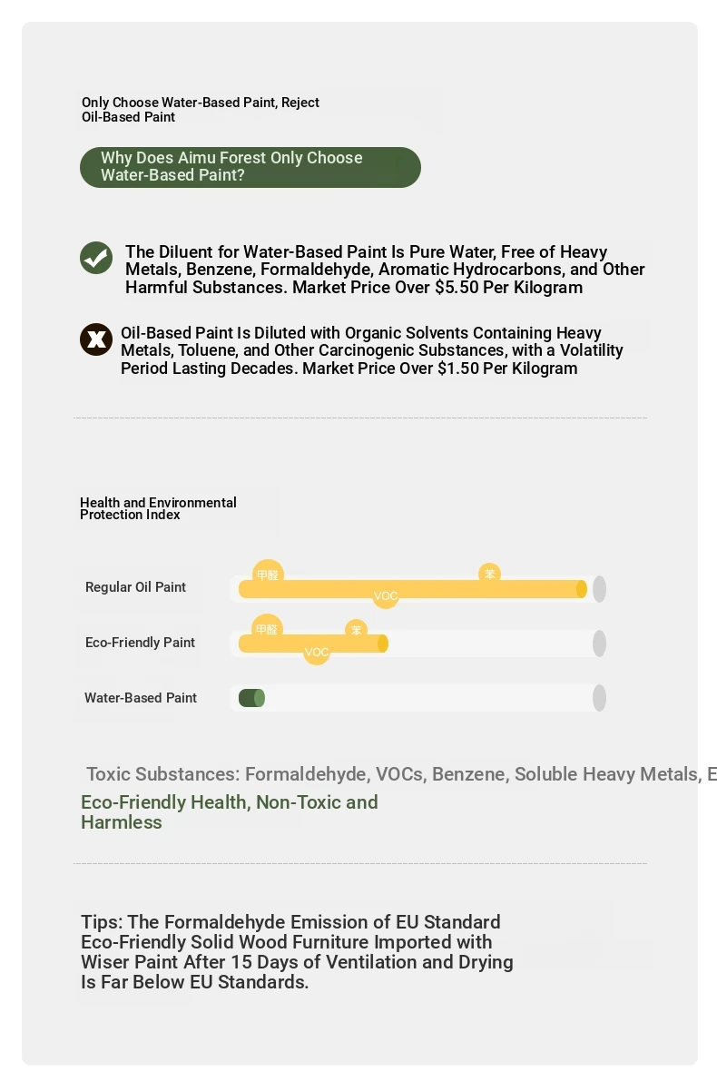
Task: Click the VOC bubble on Regular Oil Paint bar
Action: pyautogui.click(x=386, y=596)
